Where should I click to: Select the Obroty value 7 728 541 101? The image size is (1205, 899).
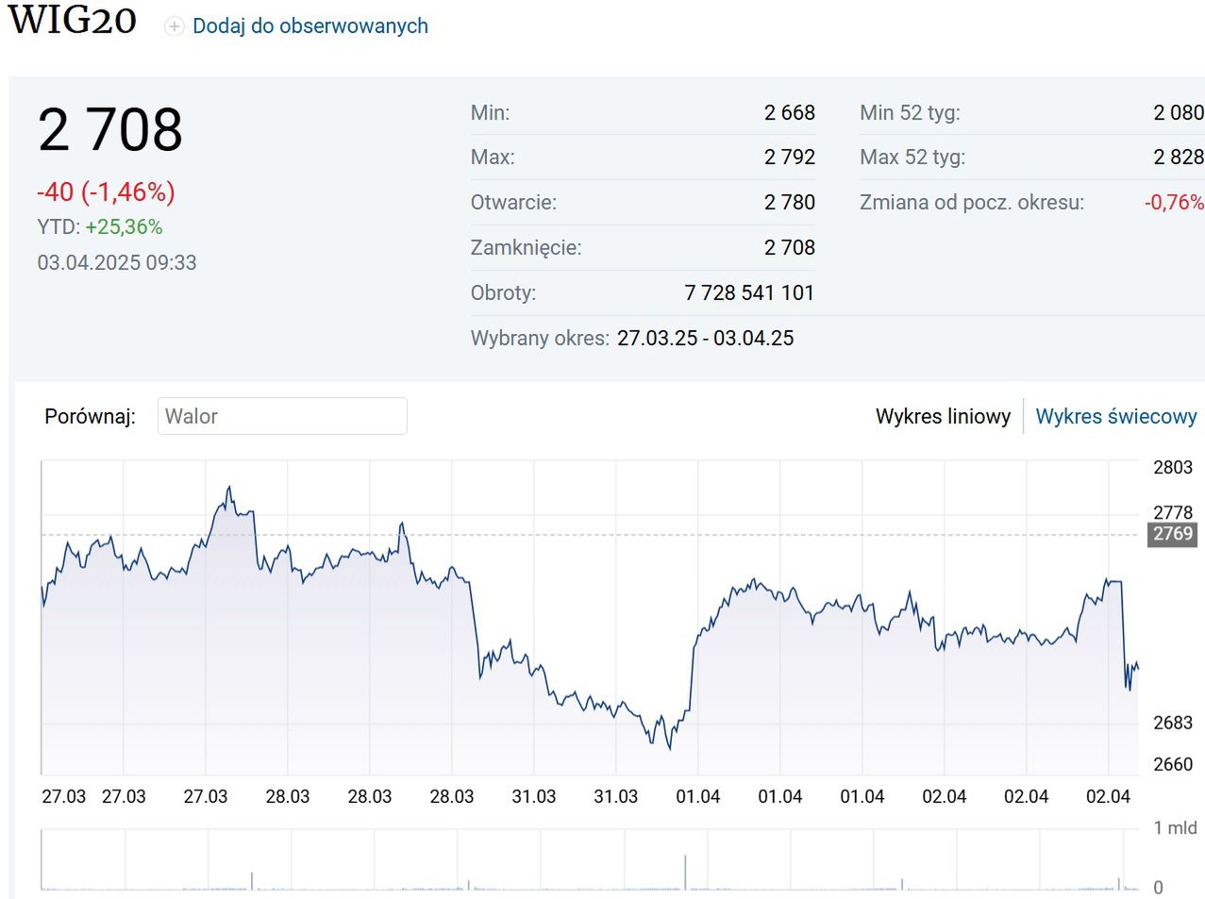coord(748,292)
